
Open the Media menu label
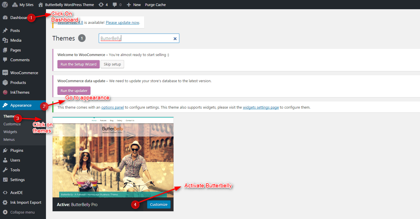click(x=16, y=40)
